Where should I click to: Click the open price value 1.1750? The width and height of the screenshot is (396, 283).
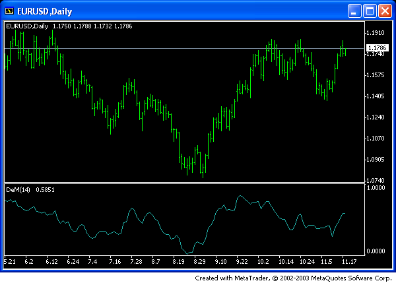pos(62,26)
